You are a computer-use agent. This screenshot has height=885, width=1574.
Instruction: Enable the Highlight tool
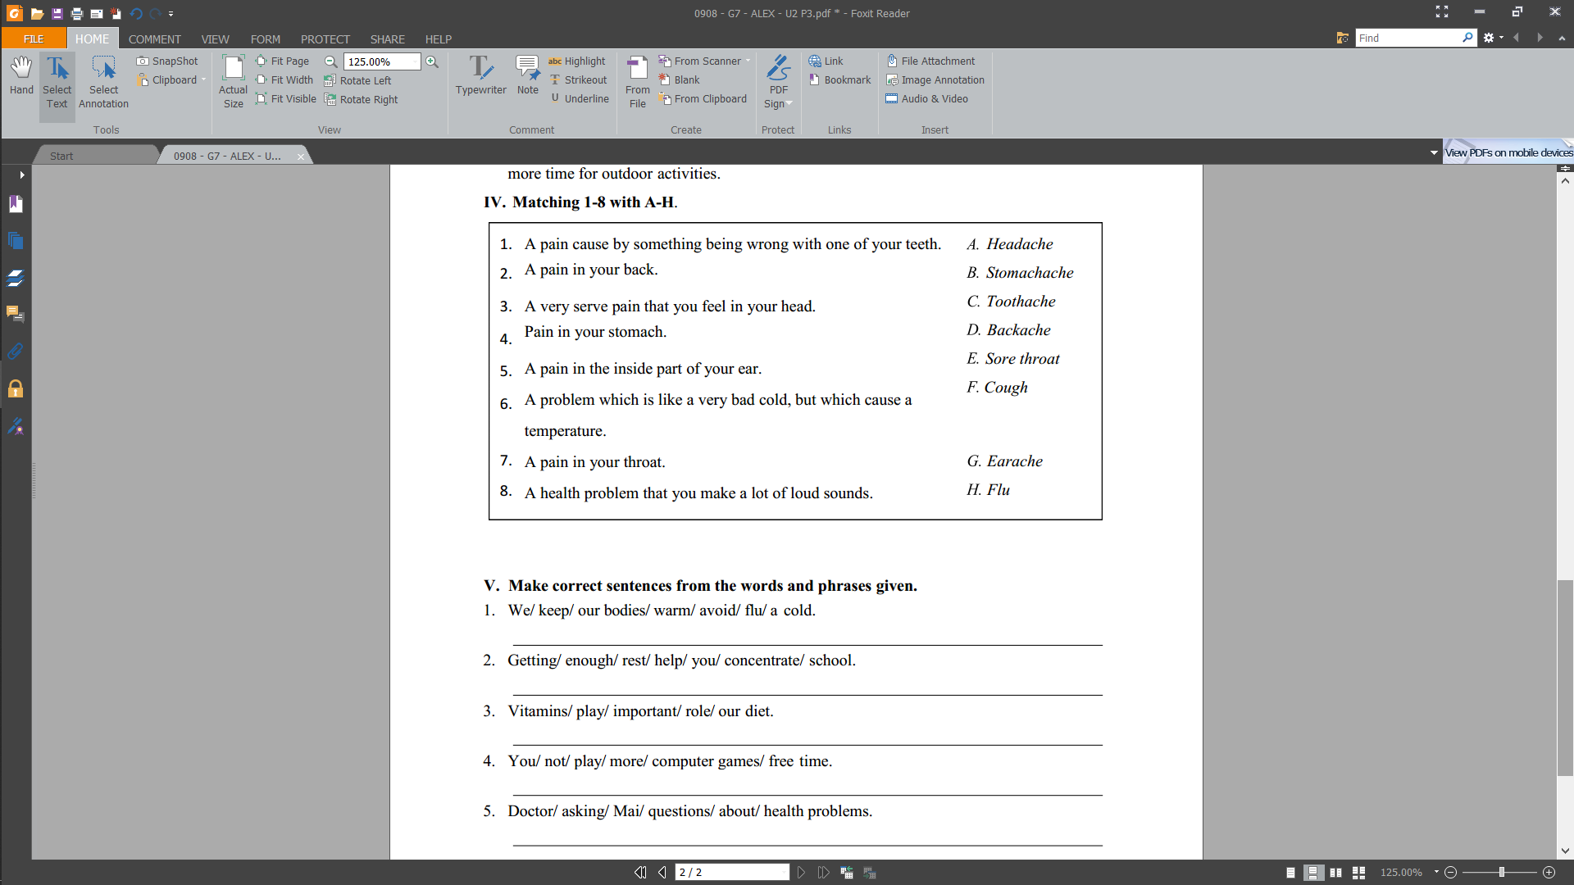[x=577, y=61]
